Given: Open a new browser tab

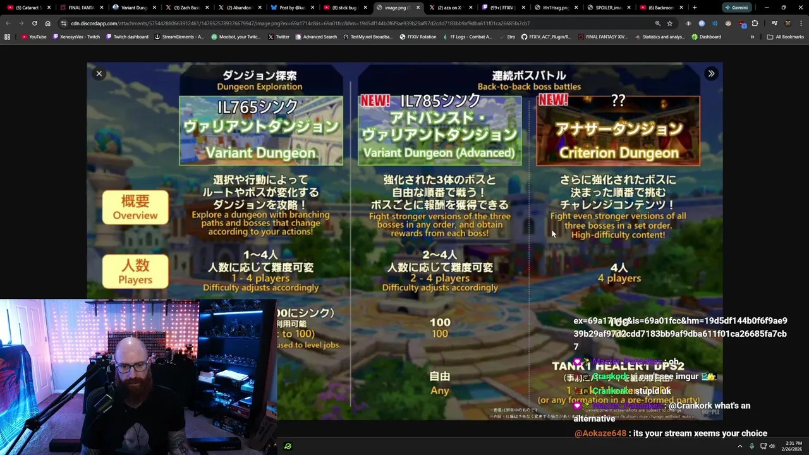Looking at the screenshot, I should click(695, 8).
